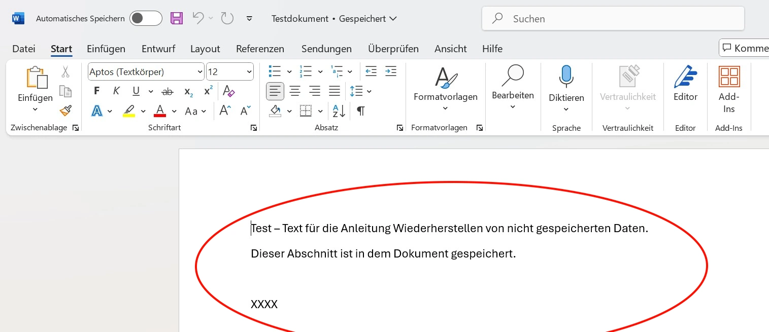The height and width of the screenshot is (332, 769).
Task: Click into the Suchen search box
Action: point(613,19)
